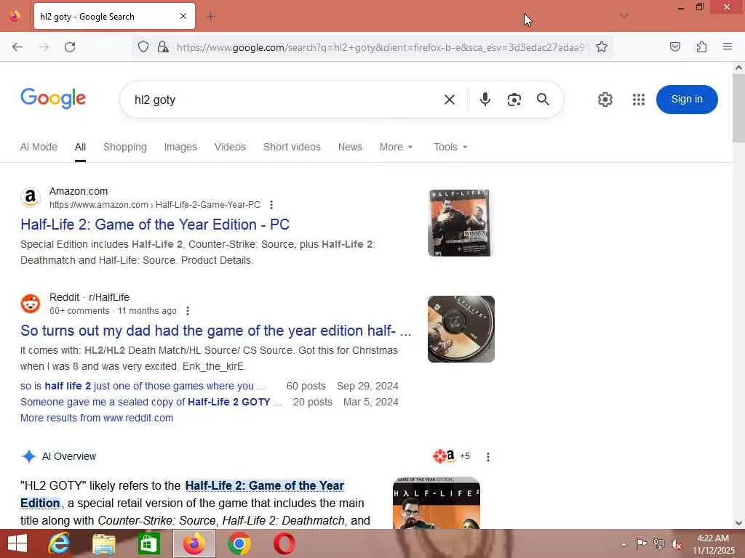The image size is (745, 558).
Task: Open more options for Amazon result
Action: 271,205
